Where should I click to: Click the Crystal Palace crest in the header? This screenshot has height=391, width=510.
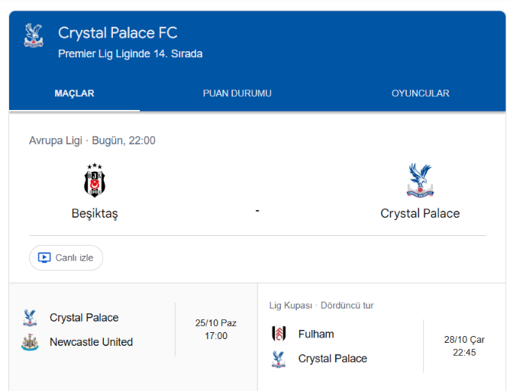34,35
